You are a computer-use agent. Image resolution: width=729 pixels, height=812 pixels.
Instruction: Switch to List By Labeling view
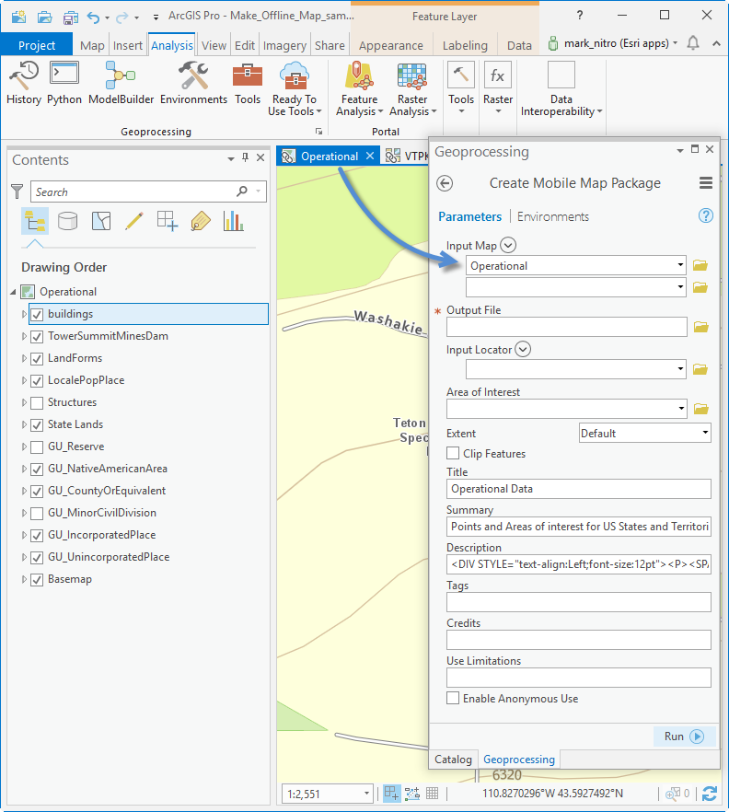click(201, 221)
